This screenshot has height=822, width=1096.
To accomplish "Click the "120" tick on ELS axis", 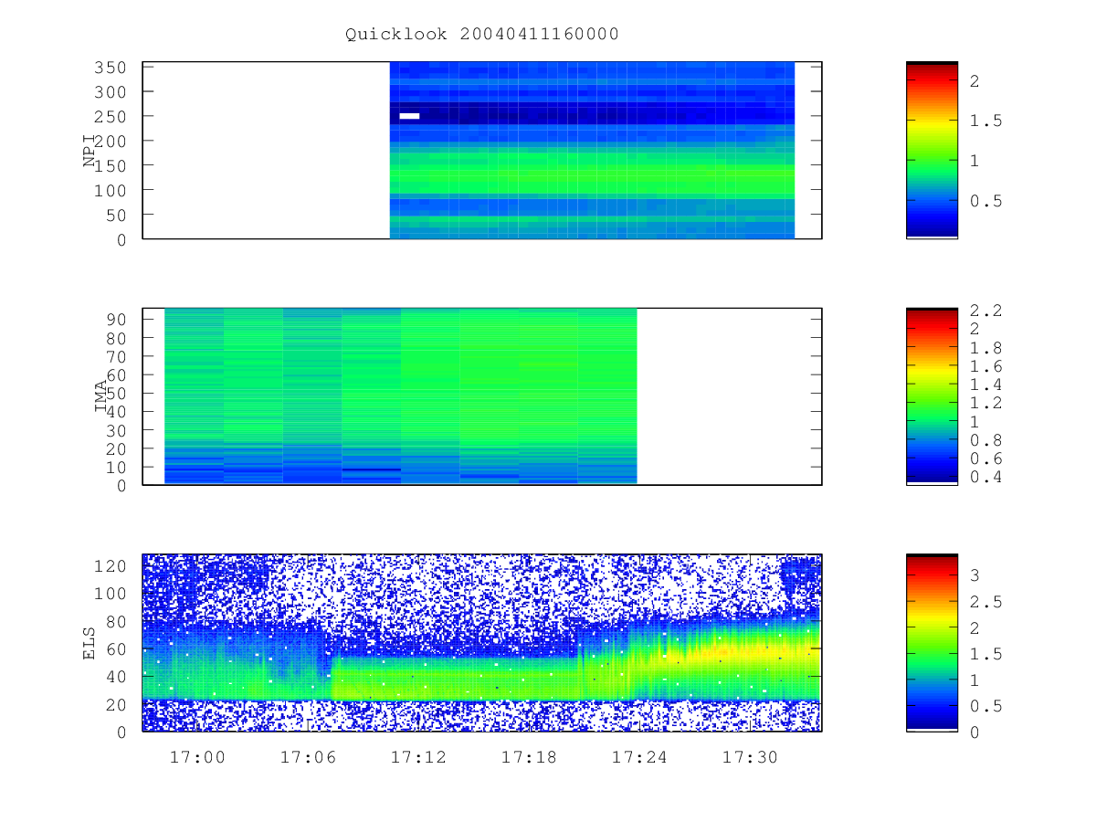I will click(112, 566).
